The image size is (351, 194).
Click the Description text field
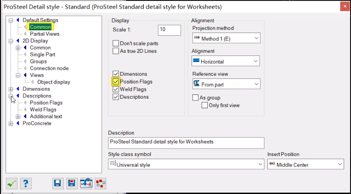(x=186, y=143)
